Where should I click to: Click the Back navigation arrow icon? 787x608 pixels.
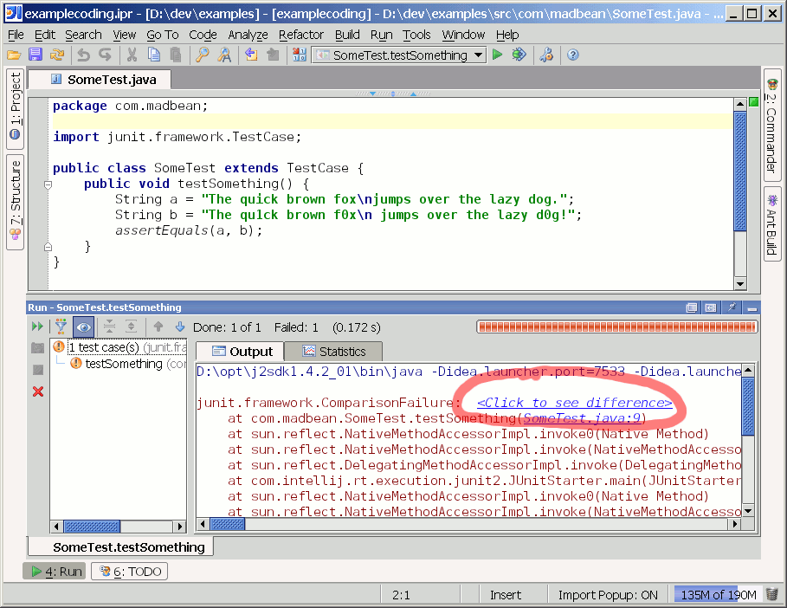click(x=251, y=55)
